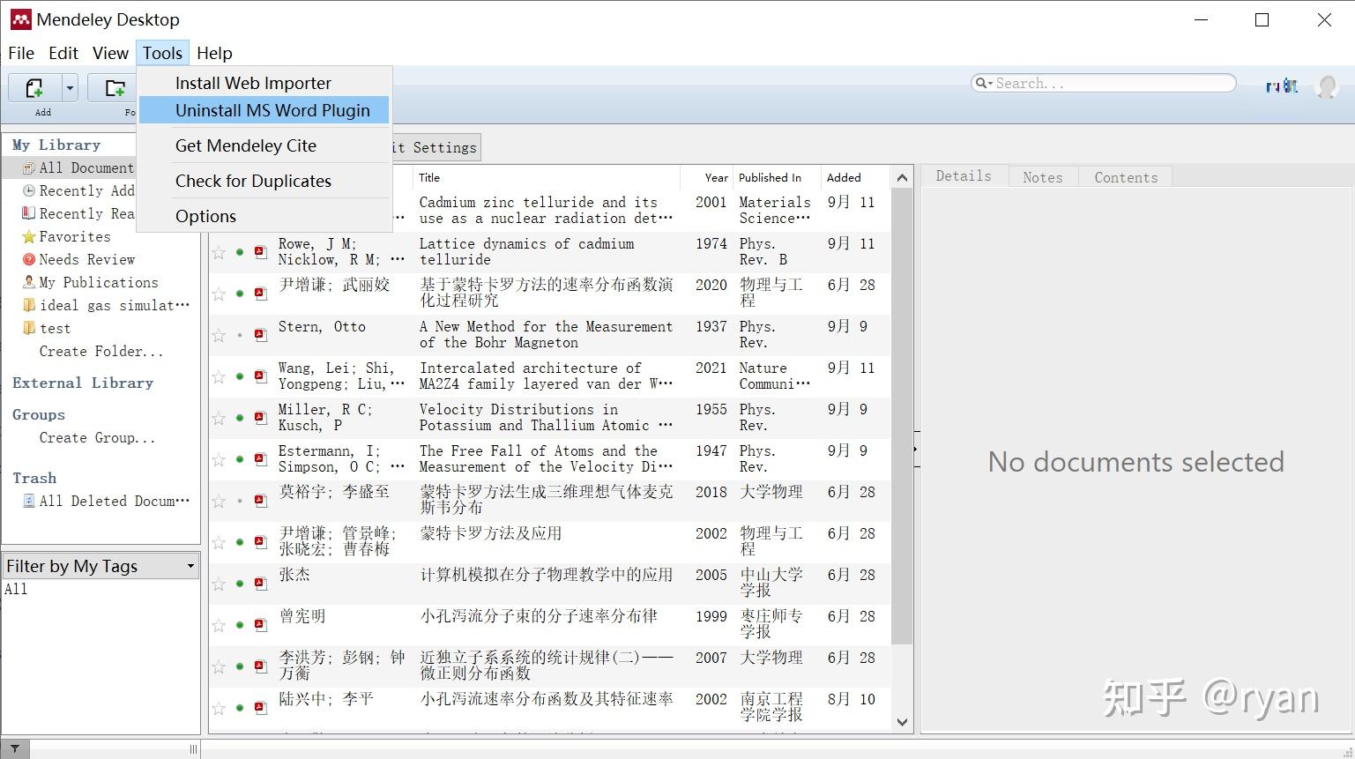
Task: Click the status bar splitter handle icon
Action: coord(193,749)
